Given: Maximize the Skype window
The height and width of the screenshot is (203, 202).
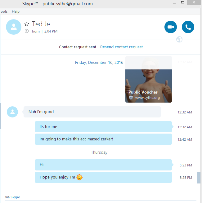Looking at the screenshot, I should (x=183, y=2).
